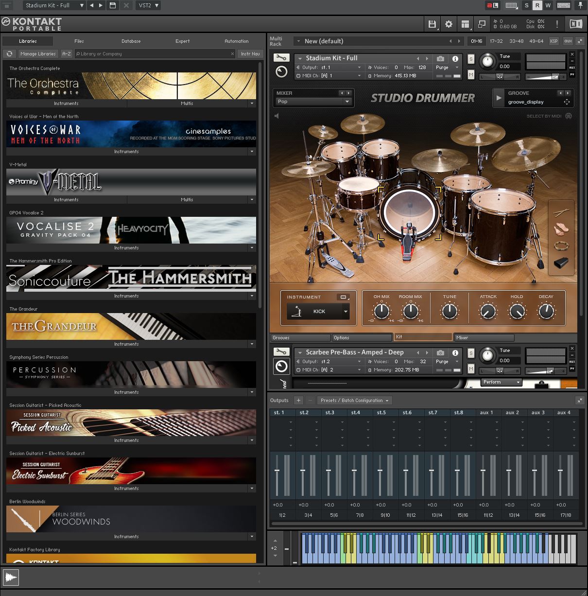
Task: Select the hands percussion icon
Action: pyautogui.click(x=561, y=228)
